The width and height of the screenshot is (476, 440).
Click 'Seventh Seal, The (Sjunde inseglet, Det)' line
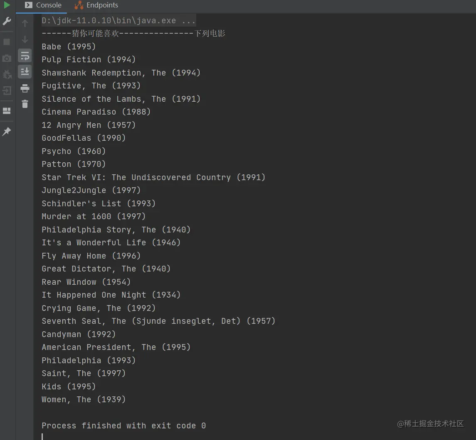pyautogui.click(x=158, y=321)
